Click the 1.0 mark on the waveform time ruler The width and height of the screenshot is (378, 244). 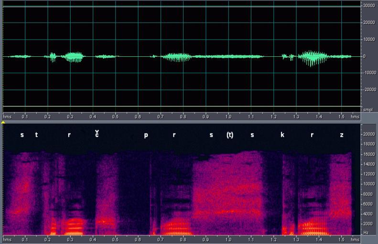[228, 116]
